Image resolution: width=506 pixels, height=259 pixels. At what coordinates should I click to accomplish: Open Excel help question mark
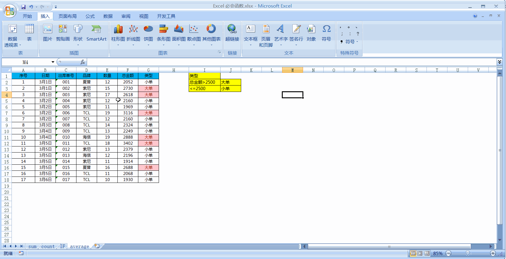[x=475, y=16]
